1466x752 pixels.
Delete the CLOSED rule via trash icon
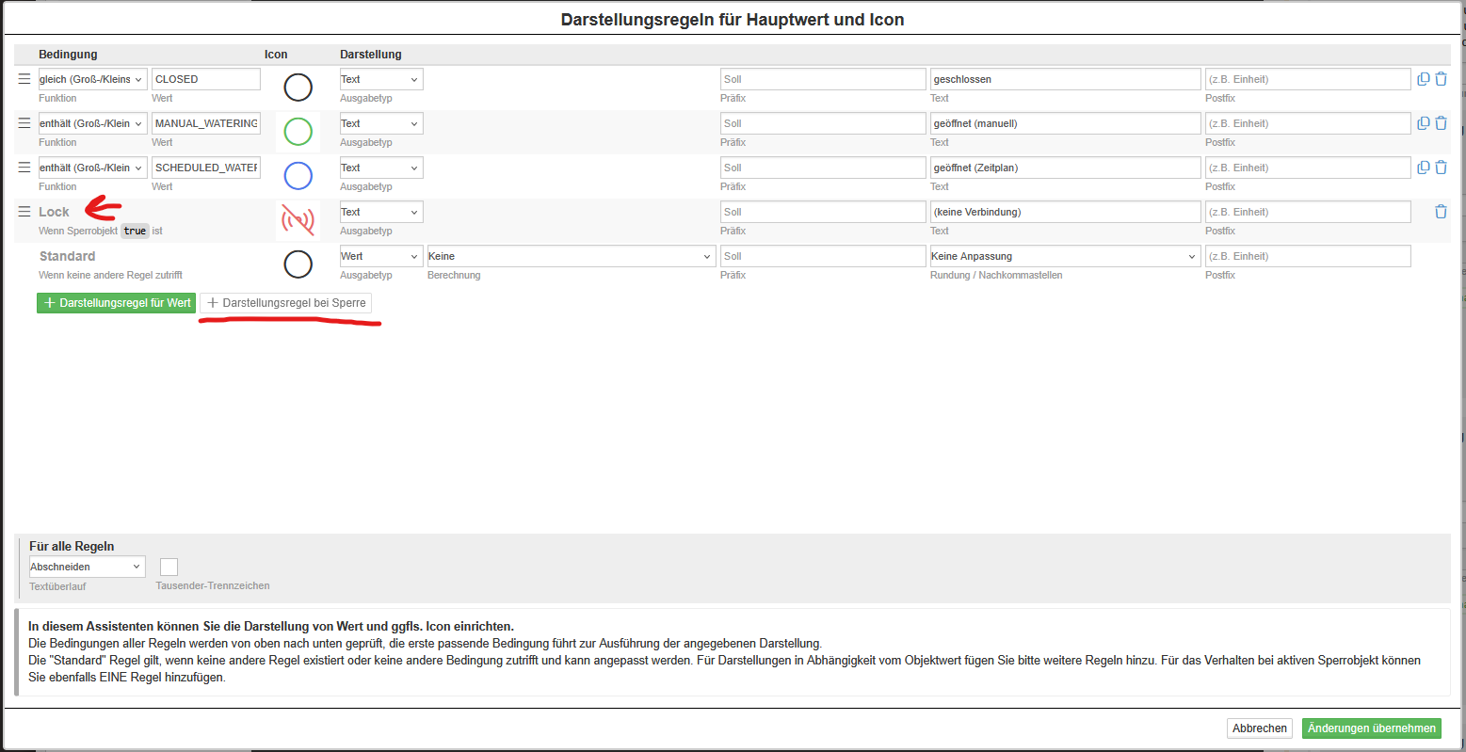(x=1441, y=79)
